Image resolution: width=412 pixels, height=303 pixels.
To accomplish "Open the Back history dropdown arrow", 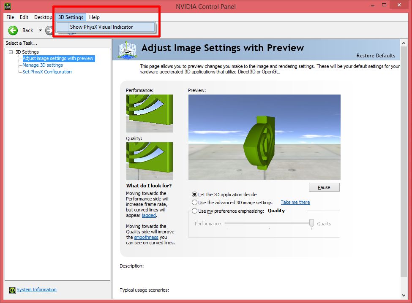I will click(x=40, y=30).
